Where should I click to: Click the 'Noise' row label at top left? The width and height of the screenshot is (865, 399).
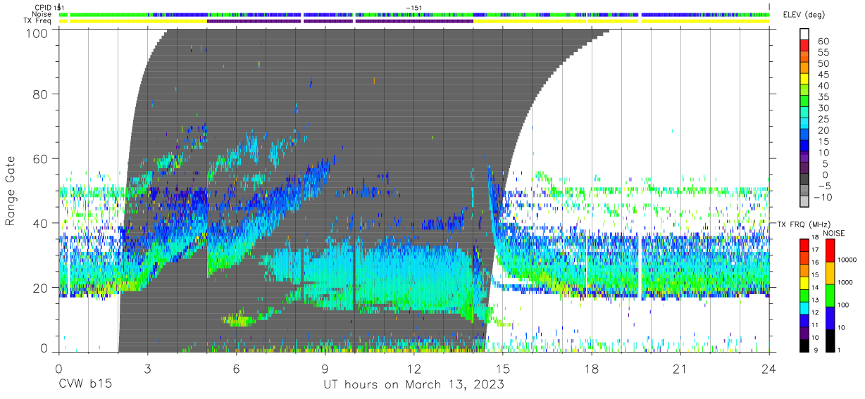43,14
